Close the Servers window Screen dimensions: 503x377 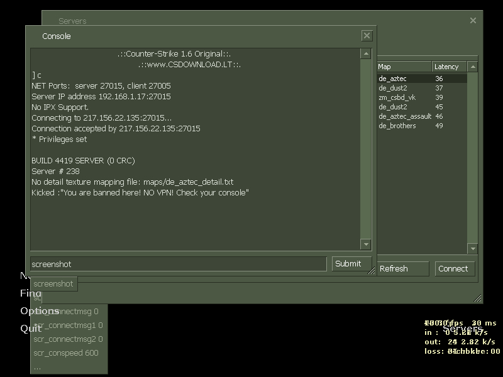[x=473, y=21]
